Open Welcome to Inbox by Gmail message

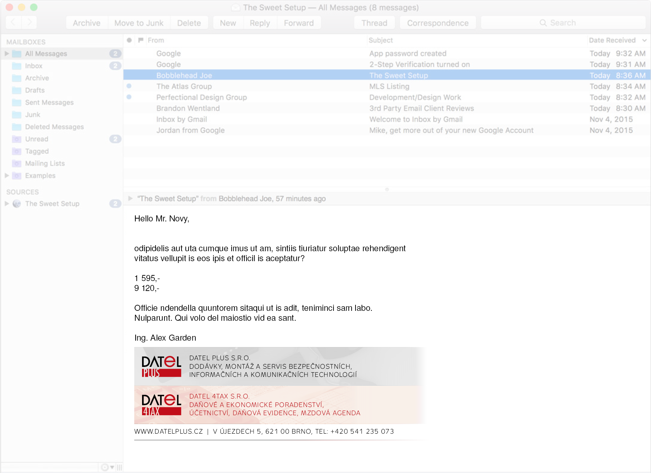(387, 119)
